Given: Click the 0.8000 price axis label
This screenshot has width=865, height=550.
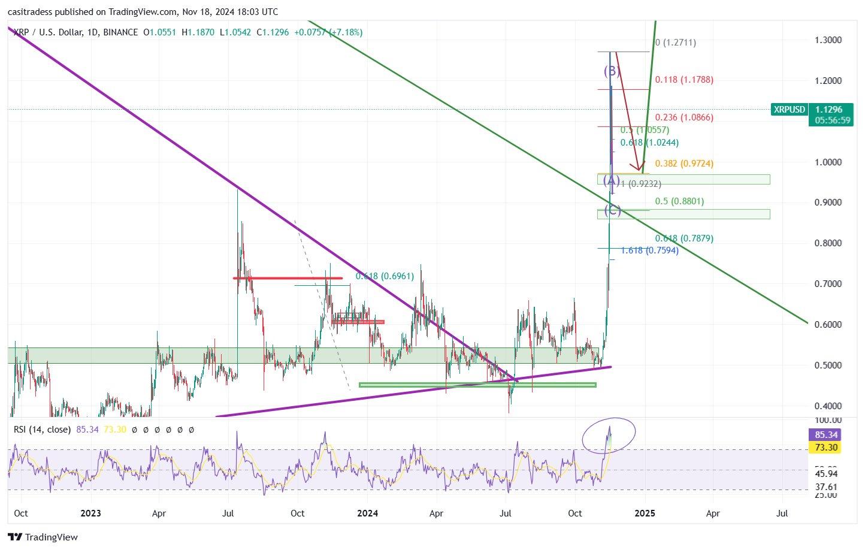Looking at the screenshot, I should point(828,243).
